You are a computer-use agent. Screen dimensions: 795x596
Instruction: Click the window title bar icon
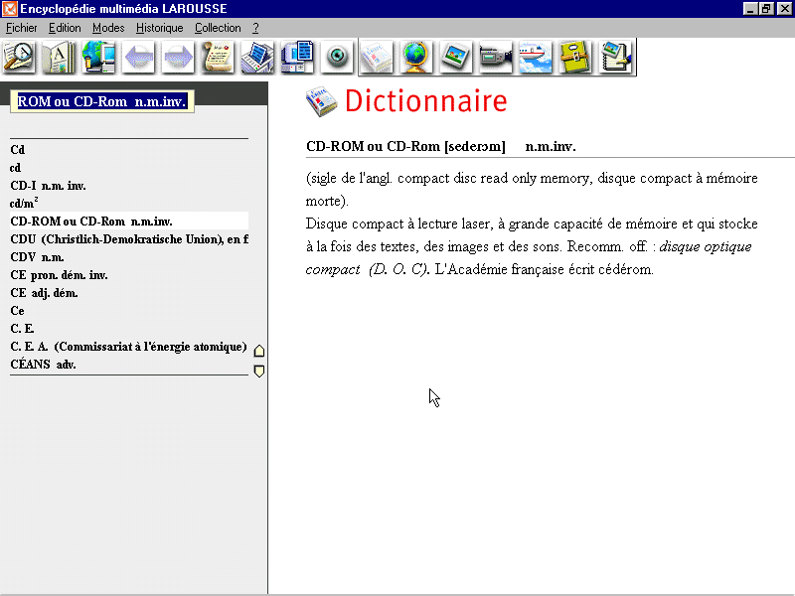[x=9, y=9]
